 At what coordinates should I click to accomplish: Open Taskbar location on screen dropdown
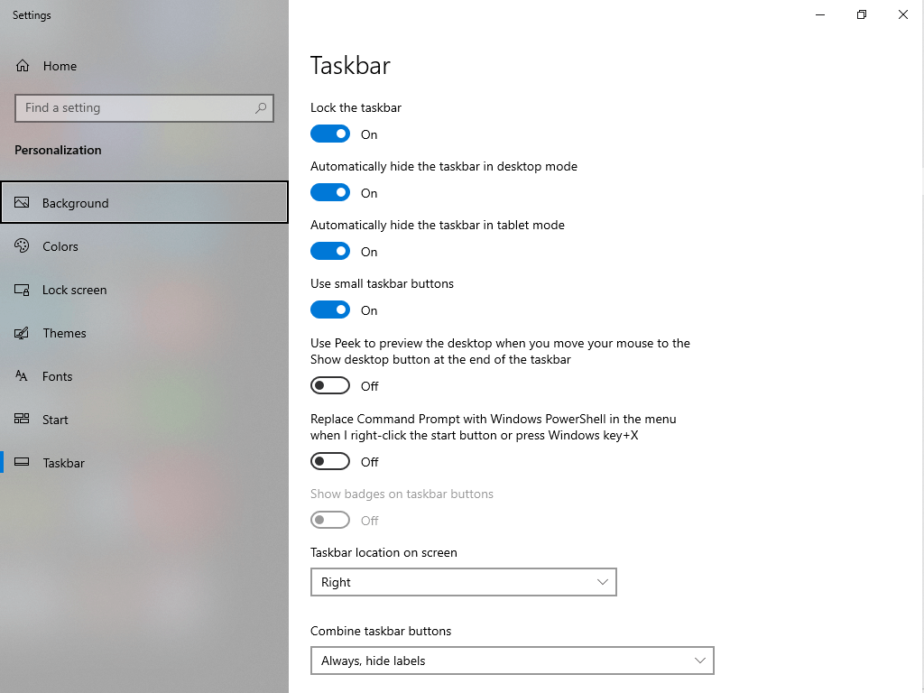tap(464, 582)
